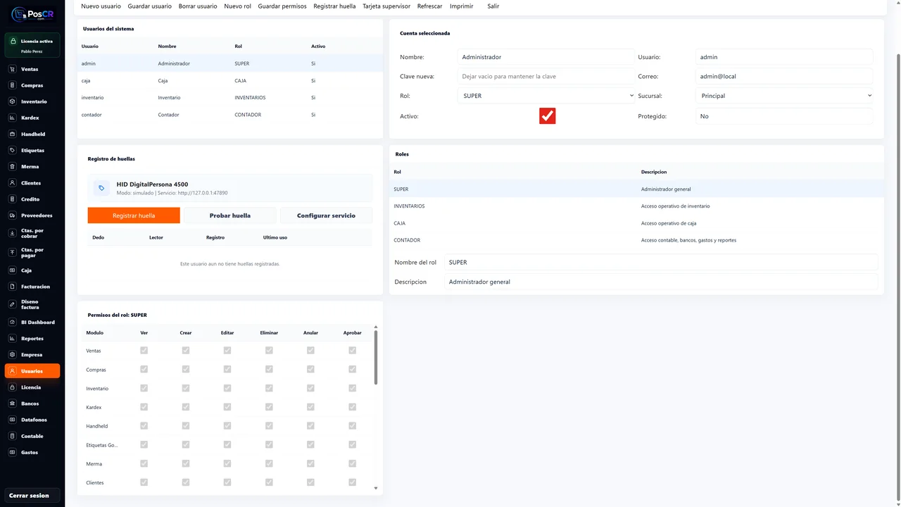Click the Descripcion role input field
Image resolution: width=901 pixels, height=507 pixels.
click(x=661, y=282)
